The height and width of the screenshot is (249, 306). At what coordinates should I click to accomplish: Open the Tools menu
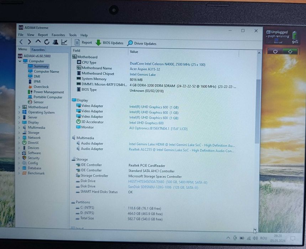pyautogui.click(x=73, y=35)
